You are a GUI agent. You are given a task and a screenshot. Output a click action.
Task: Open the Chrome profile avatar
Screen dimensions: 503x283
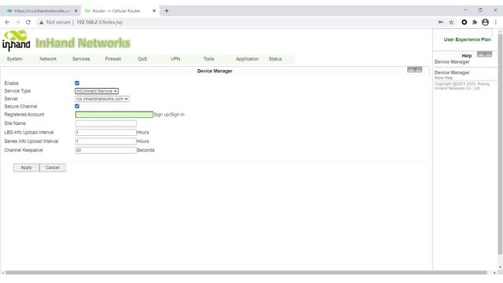[486, 22]
